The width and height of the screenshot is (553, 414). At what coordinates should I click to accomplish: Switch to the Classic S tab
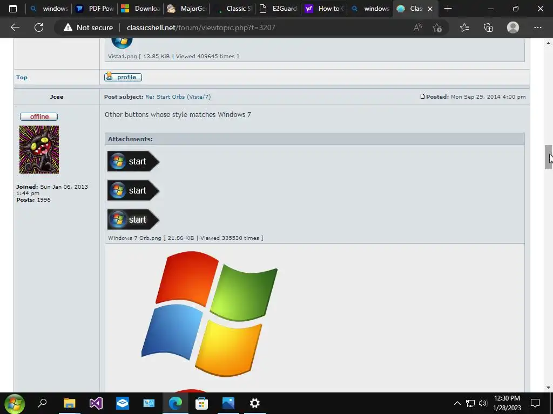pyautogui.click(x=232, y=9)
